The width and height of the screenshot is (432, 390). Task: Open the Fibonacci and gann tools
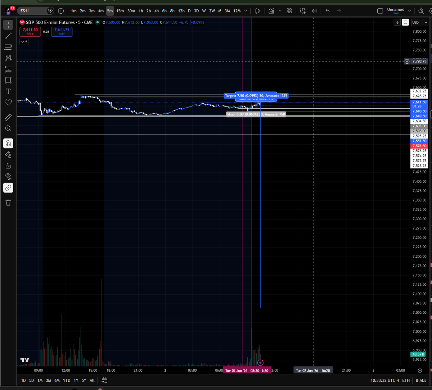coord(8,47)
